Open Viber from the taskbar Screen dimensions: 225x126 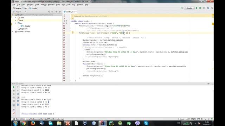[137, 123]
